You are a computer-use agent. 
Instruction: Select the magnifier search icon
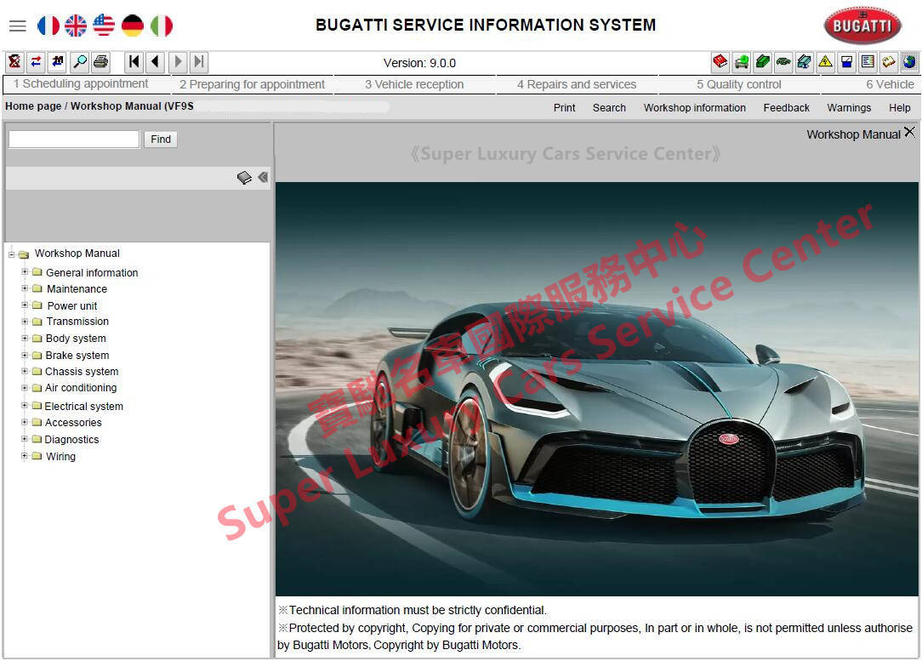[79, 61]
